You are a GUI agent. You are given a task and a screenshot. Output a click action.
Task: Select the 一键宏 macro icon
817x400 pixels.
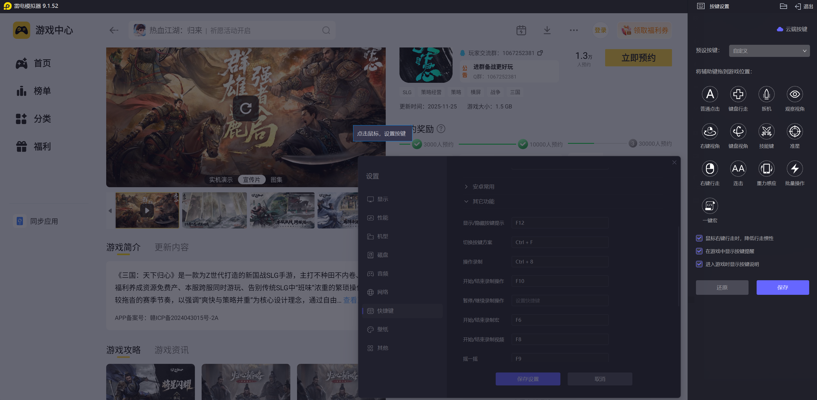pos(709,206)
